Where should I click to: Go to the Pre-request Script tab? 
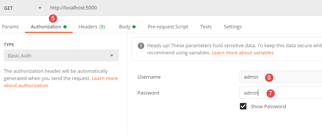click(x=168, y=27)
